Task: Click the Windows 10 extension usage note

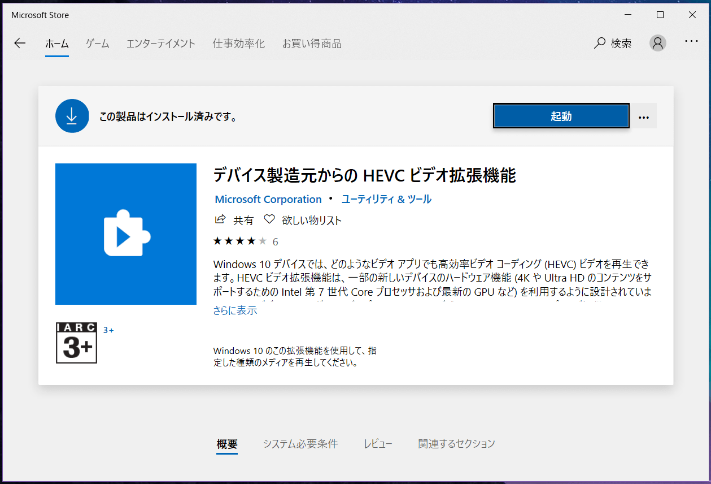Action: [295, 357]
